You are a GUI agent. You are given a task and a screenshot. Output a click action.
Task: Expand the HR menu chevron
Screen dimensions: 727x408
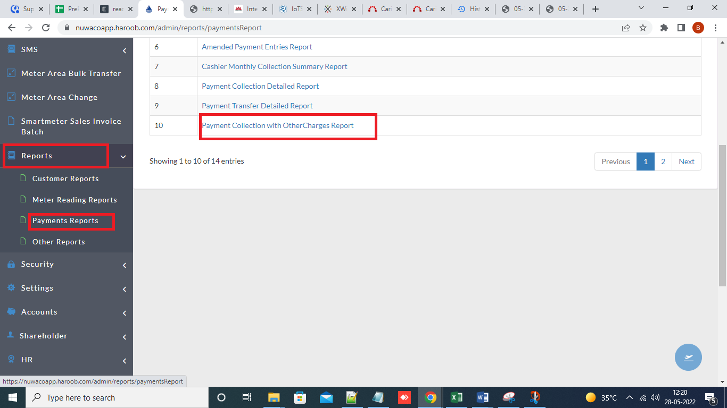125,361
